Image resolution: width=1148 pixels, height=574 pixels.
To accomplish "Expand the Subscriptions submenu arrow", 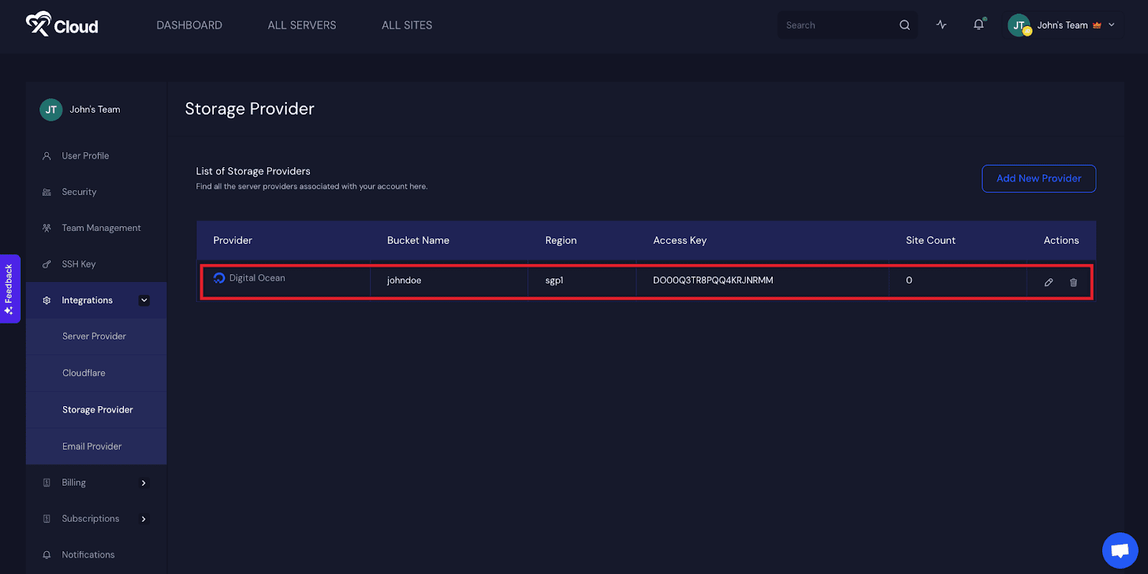I will 143,519.
